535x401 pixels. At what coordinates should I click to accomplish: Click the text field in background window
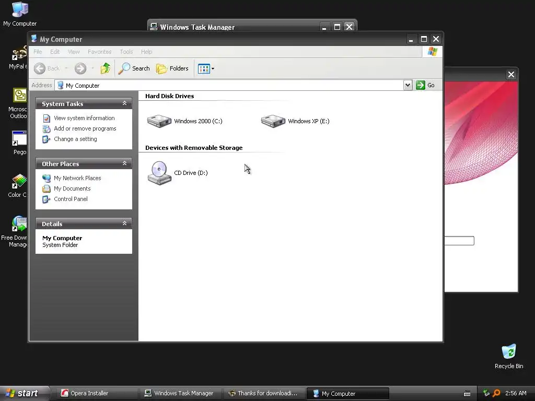(459, 241)
